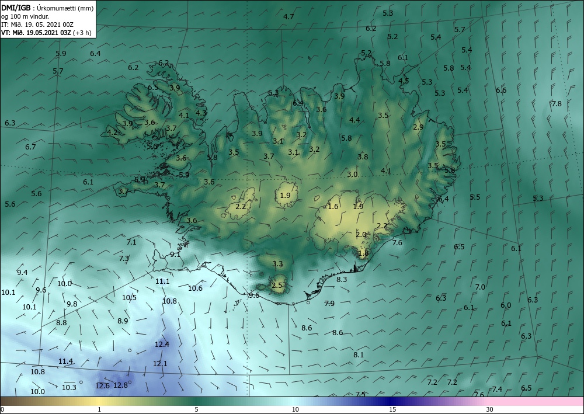584x414 pixels.
Task: Click the 1.6 value on the large glacier
Action: 333,207
